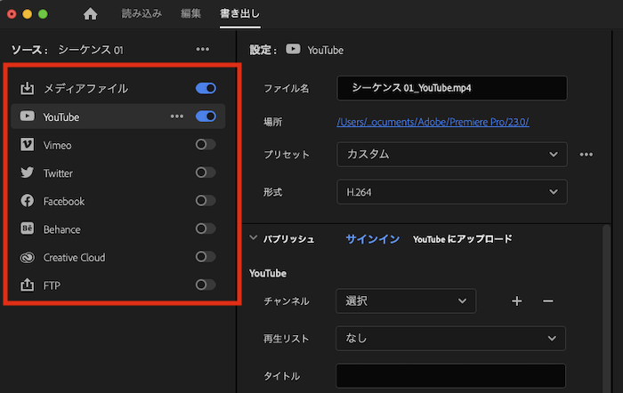623x393 pixels.
Task: Click the Twitter bird icon
Action: [x=27, y=172]
